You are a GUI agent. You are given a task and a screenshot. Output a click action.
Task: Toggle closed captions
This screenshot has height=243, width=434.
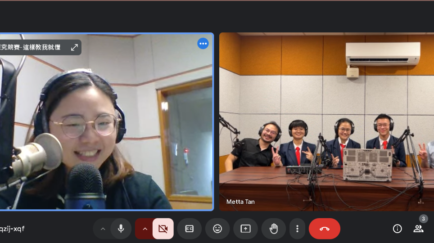[x=190, y=229]
